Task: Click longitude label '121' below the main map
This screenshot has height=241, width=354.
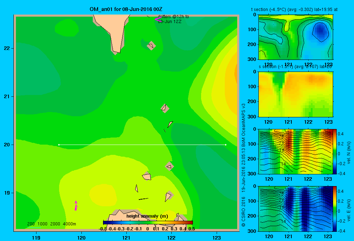Action: pyautogui.click(x=126, y=237)
